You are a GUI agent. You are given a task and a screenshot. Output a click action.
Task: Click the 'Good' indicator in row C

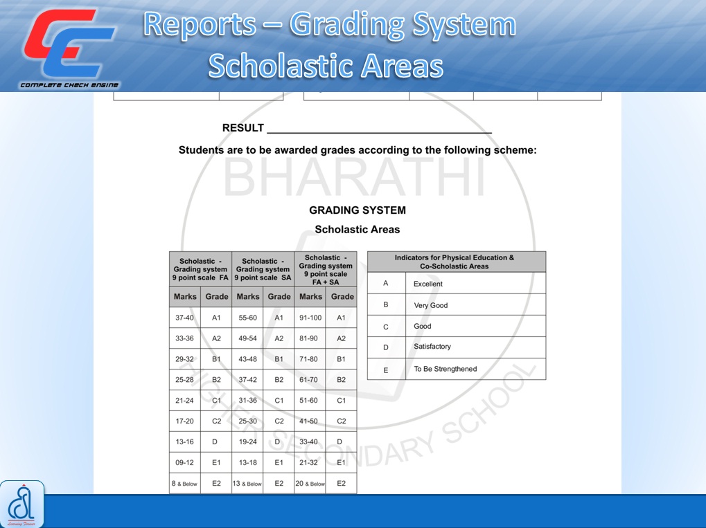[475, 326]
